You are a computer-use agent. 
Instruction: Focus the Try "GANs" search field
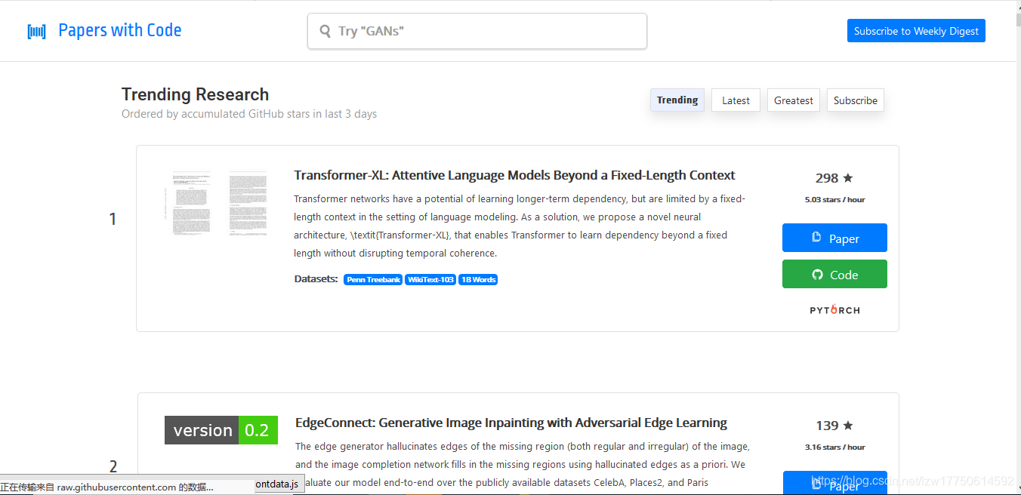click(477, 31)
